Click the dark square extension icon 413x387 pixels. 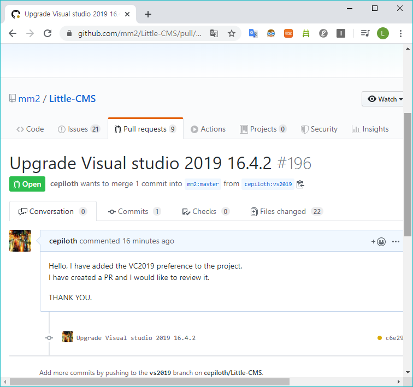coord(341,33)
